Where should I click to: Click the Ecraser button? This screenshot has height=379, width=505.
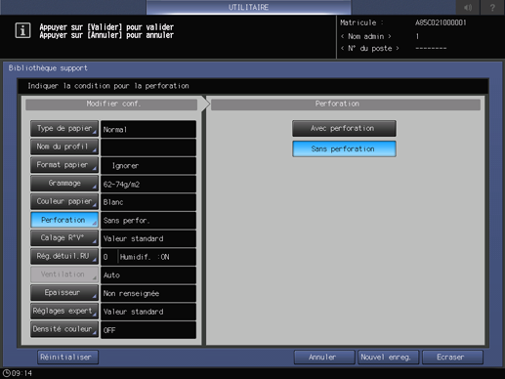point(452,358)
